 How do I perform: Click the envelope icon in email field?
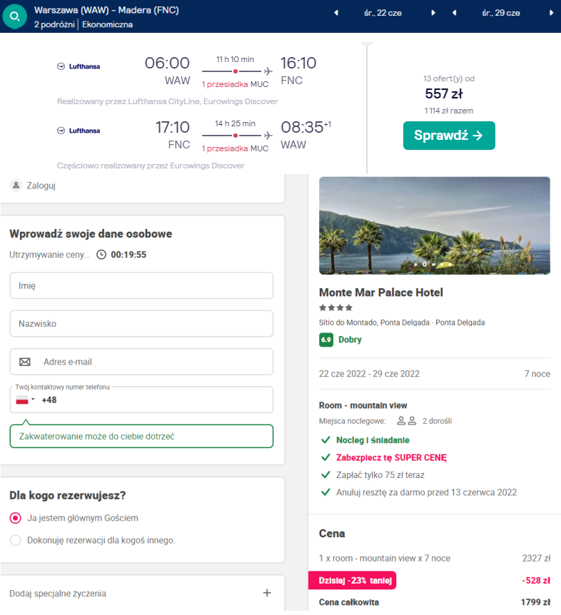(25, 362)
